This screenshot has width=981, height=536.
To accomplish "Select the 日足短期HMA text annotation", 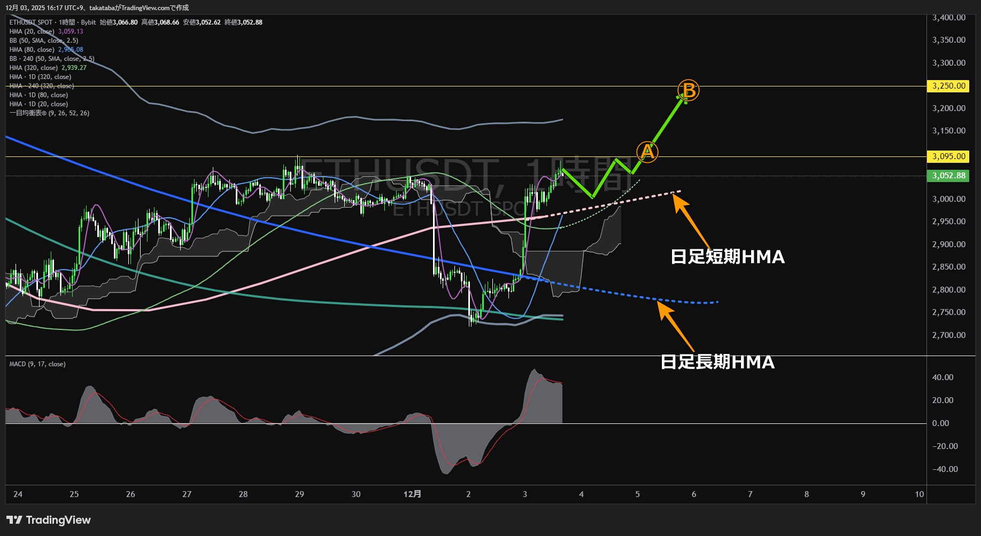I will click(x=727, y=257).
